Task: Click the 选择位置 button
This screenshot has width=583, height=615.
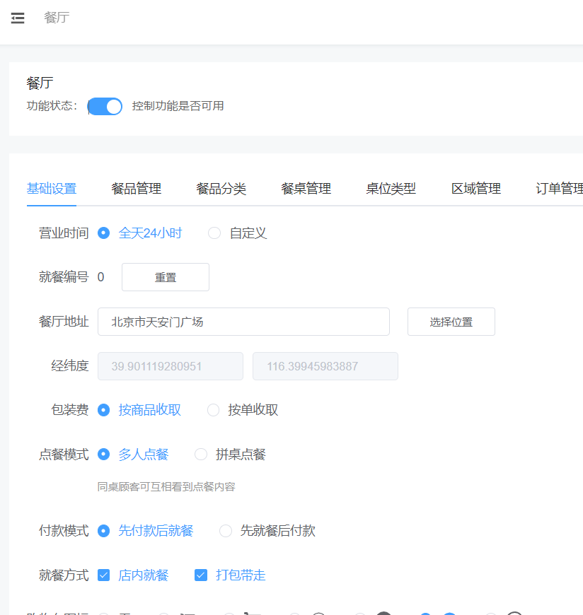Action: coord(451,322)
